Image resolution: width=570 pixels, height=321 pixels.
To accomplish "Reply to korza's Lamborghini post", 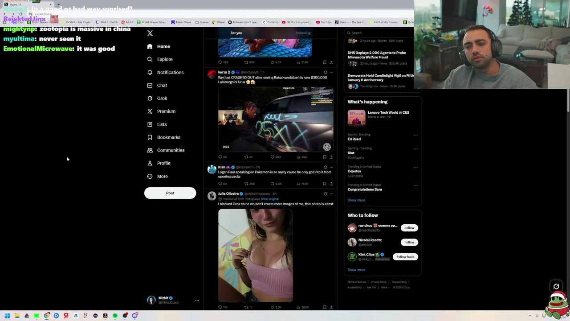I will pos(222,157).
